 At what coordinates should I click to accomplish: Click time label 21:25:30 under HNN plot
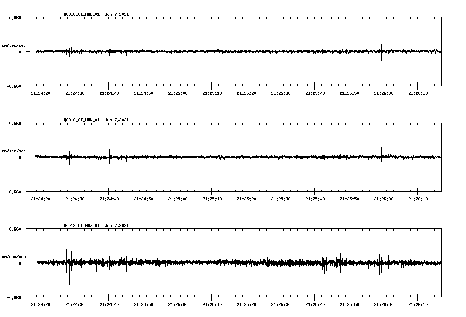(281, 199)
